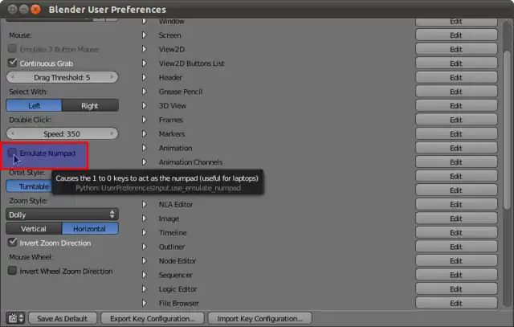Screen dimensions: 514x327
Task: Expand the 3D View keymap section
Action: (145, 105)
